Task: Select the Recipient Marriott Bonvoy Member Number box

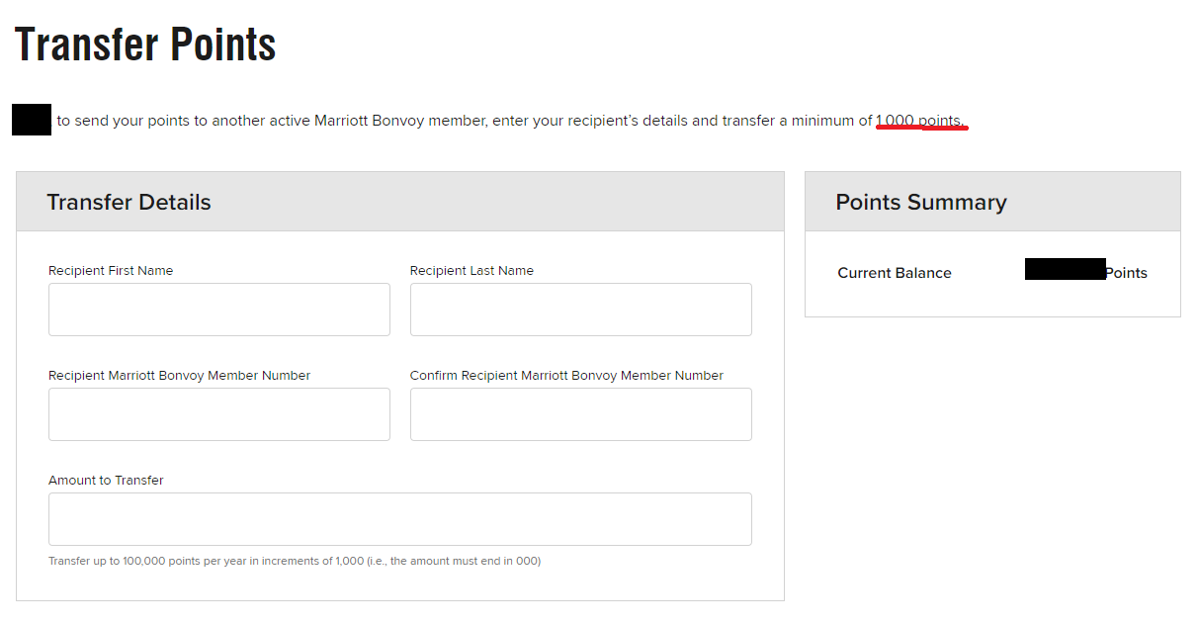Action: [219, 414]
